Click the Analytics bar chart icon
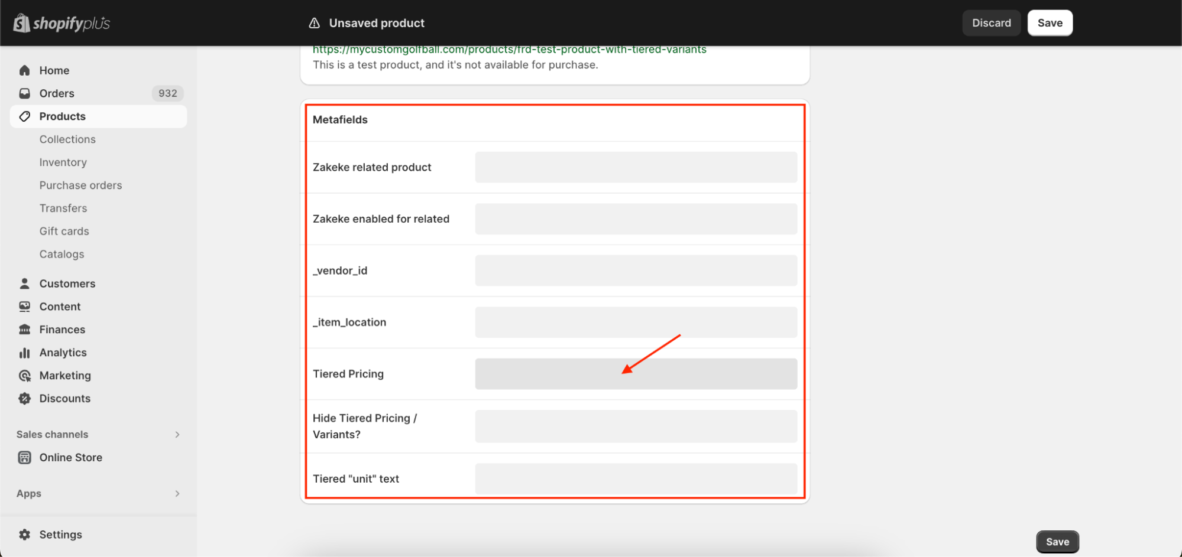Viewport: 1182px width, 557px height. 24,353
